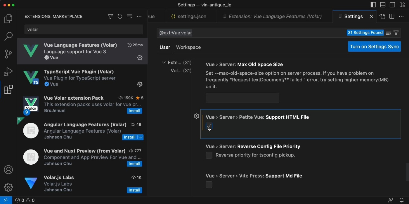The width and height of the screenshot is (409, 204).
Task: Clear extensions search results
Action: point(129,17)
